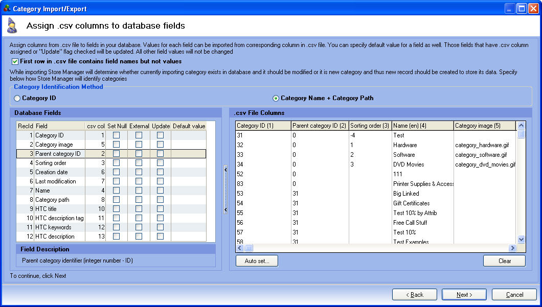Clear all csv column assignments
The height and width of the screenshot is (307, 542).
[504, 261]
